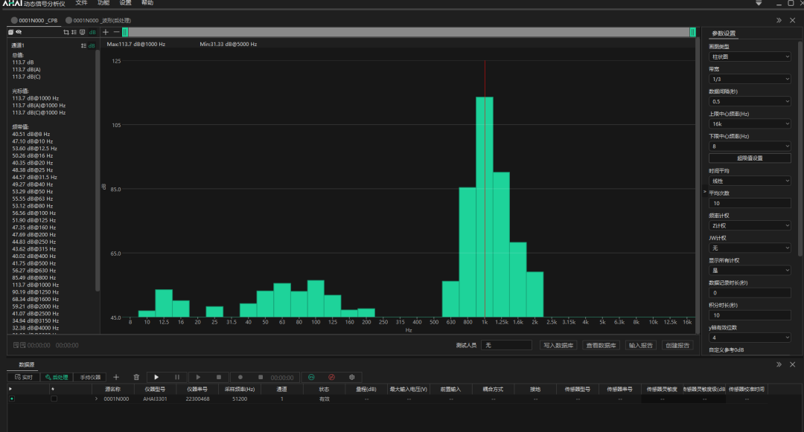The width and height of the screenshot is (804, 432).
Task: Open settings via the gear icon in data source toolbar
Action: pos(351,377)
